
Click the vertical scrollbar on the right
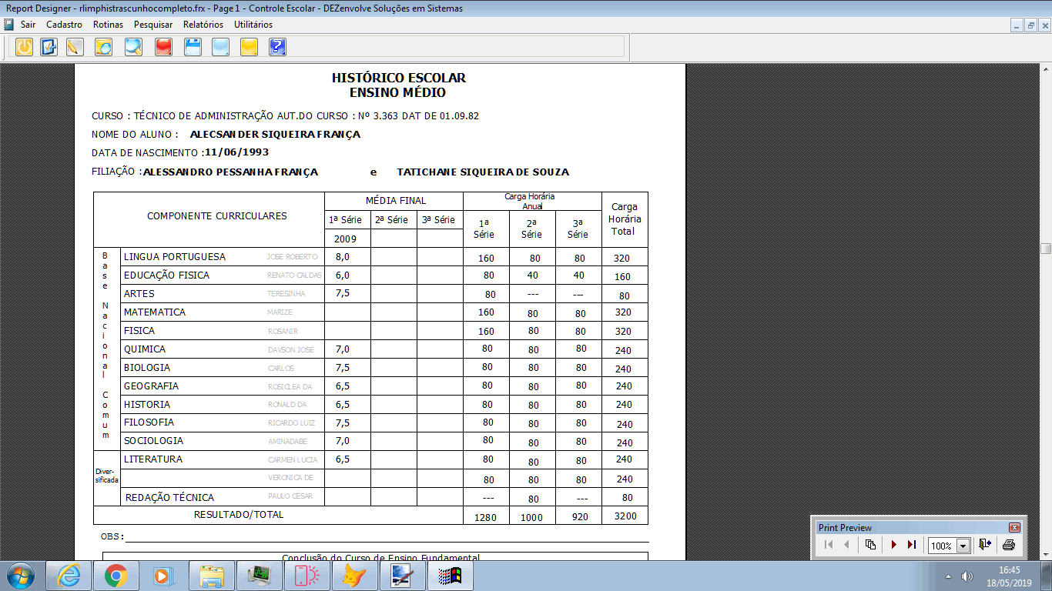point(1046,248)
